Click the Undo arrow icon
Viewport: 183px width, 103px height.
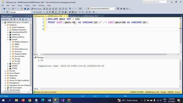[x=70, y=9]
